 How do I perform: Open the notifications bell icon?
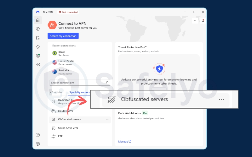[x=203, y=21]
